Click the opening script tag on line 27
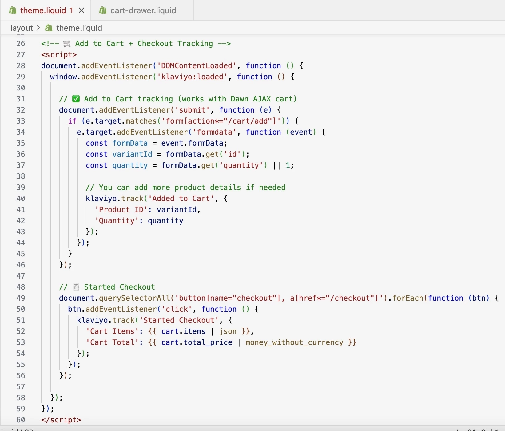The height and width of the screenshot is (431, 505). [x=59, y=55]
